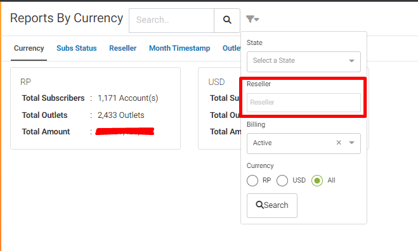
Task: Switch to the Reseller tab
Action: click(123, 48)
